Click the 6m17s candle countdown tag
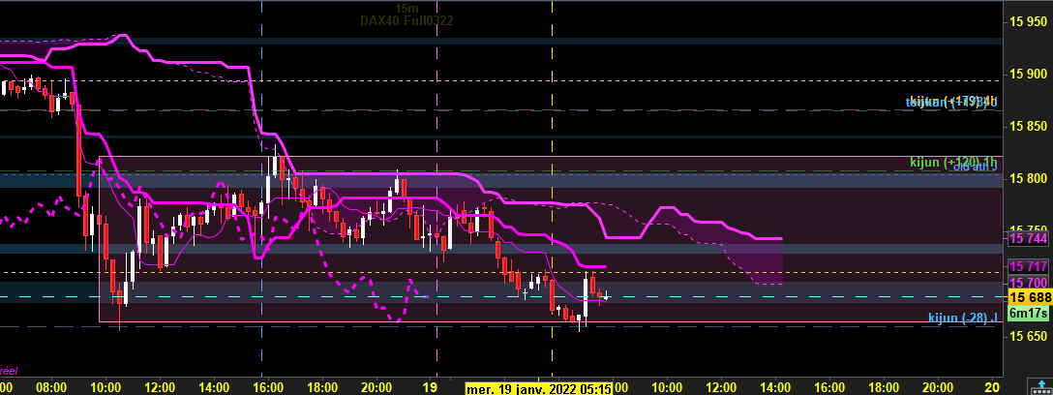This screenshot has height=395, width=1053. tap(1027, 313)
